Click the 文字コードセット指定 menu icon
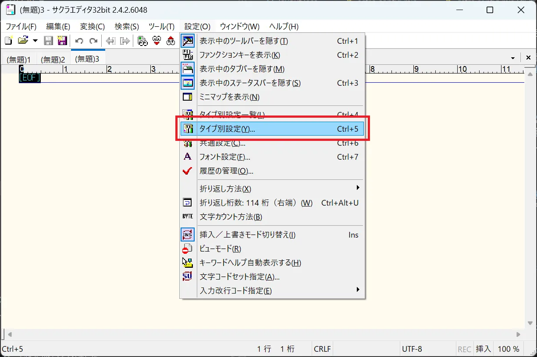The height and width of the screenshot is (357, 537). (x=188, y=277)
